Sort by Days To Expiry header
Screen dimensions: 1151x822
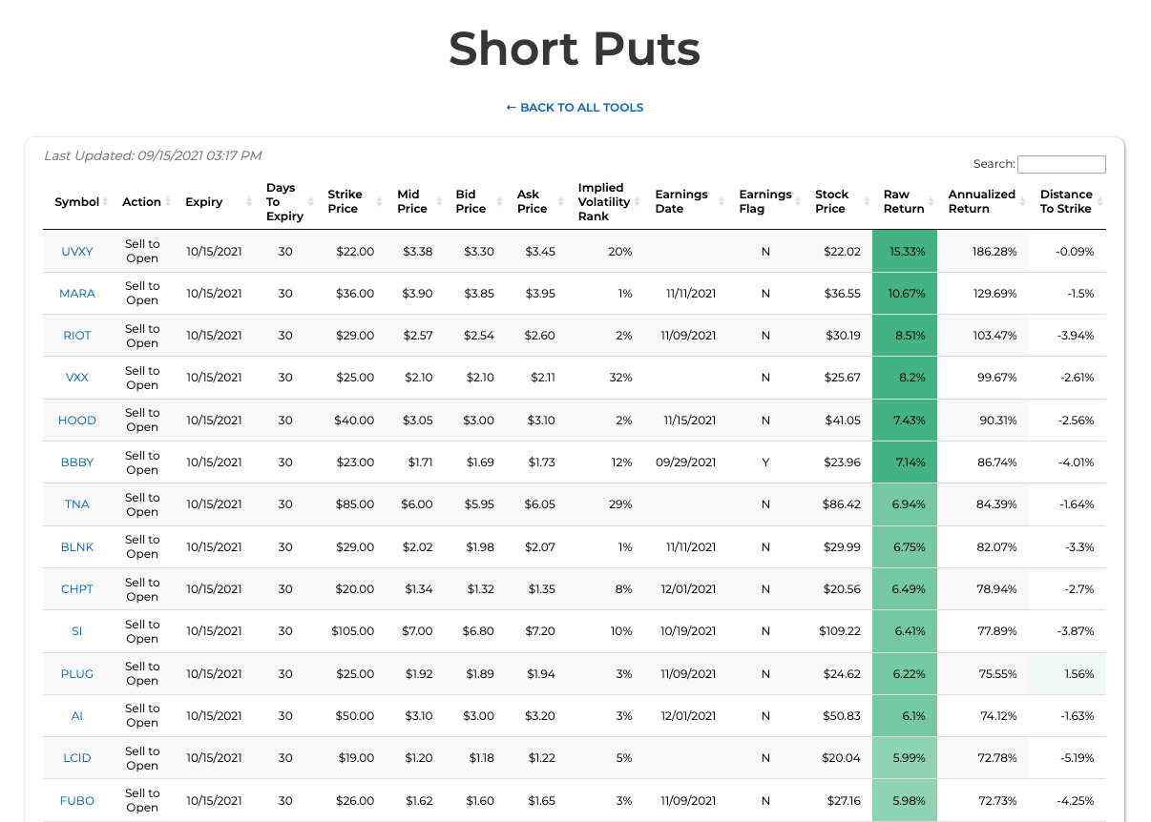pos(281,202)
